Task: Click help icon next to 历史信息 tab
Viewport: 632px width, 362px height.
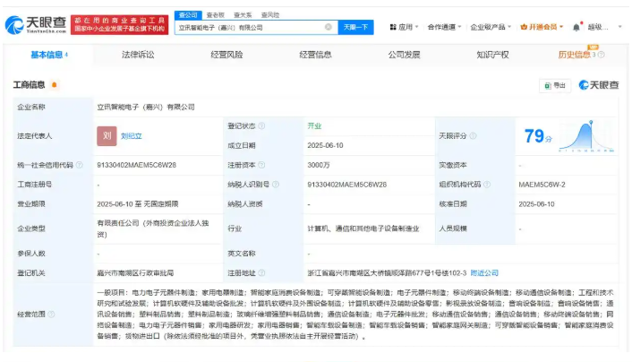Action: [x=601, y=55]
